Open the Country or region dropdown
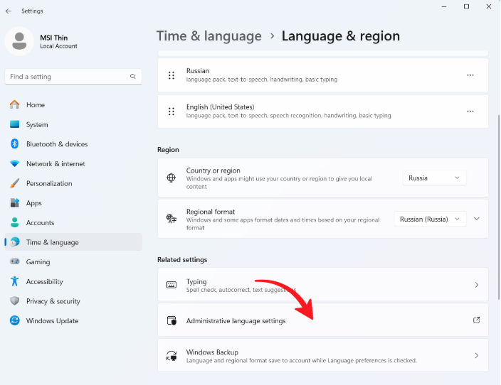The width and height of the screenshot is (501, 385). point(434,178)
